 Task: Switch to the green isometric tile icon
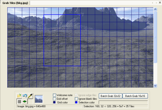coord(25,101)
